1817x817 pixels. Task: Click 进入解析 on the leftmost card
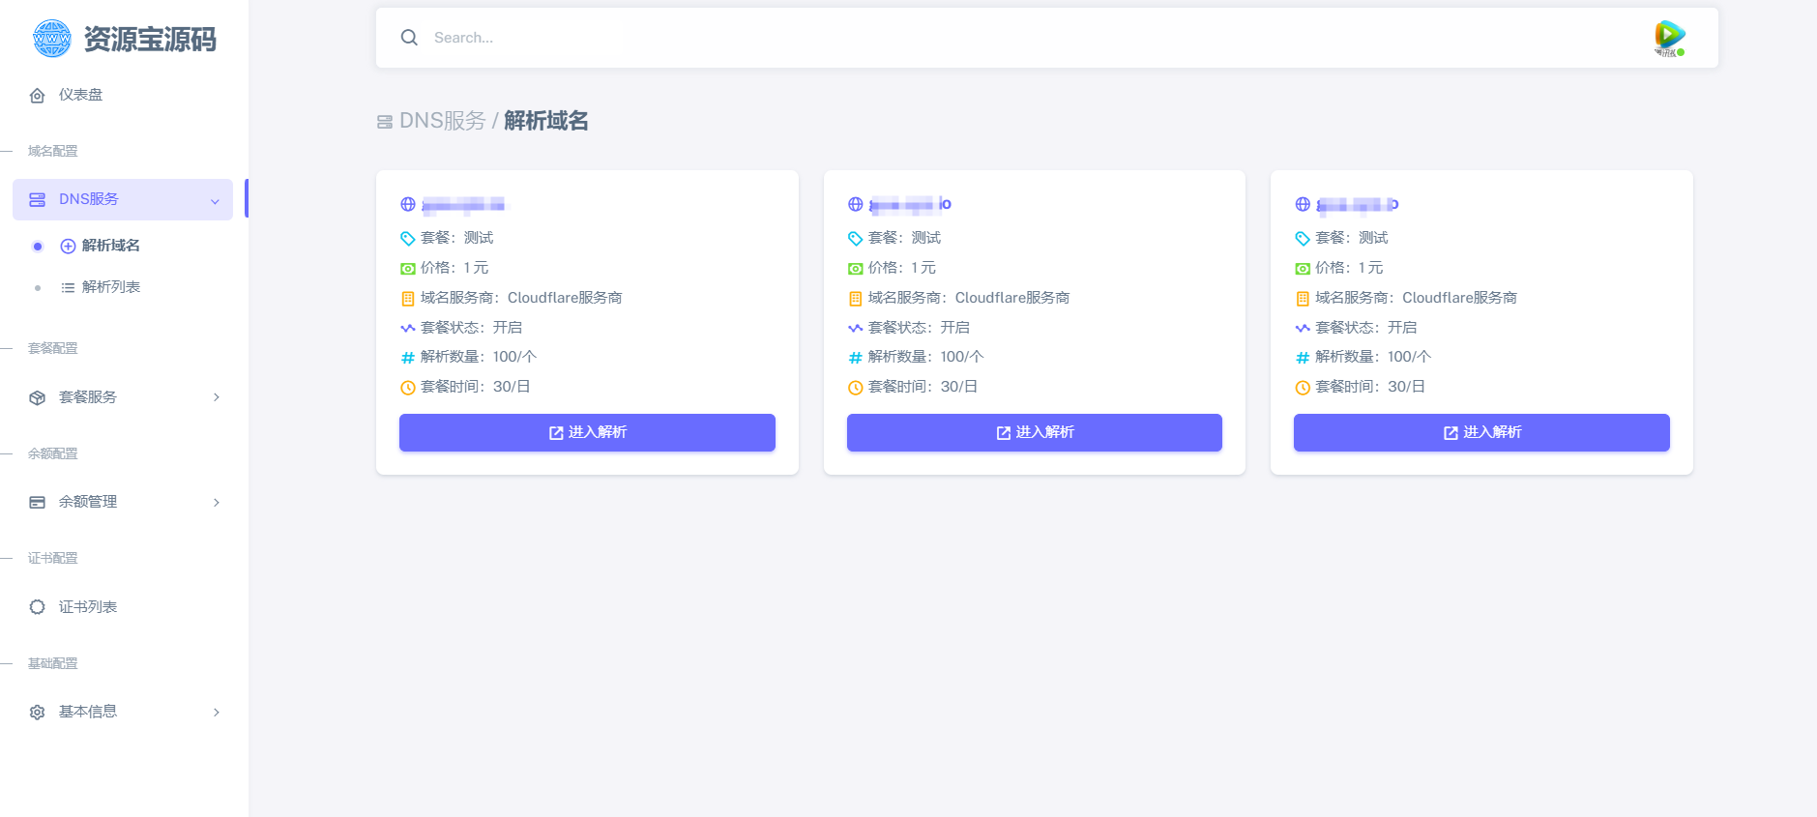tap(587, 432)
